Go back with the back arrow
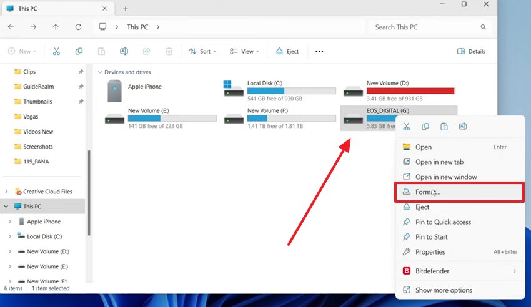This screenshot has width=531, height=307. [x=11, y=27]
